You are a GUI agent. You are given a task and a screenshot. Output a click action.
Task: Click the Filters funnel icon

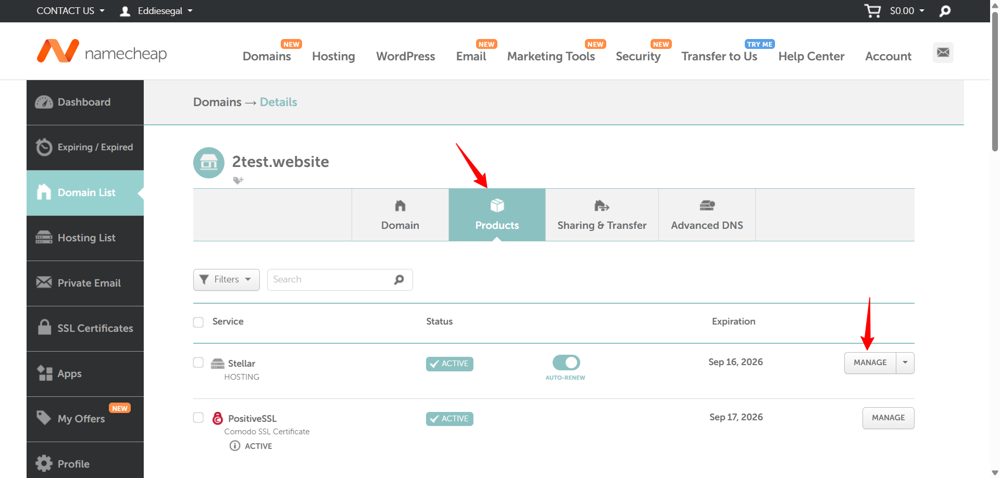204,279
